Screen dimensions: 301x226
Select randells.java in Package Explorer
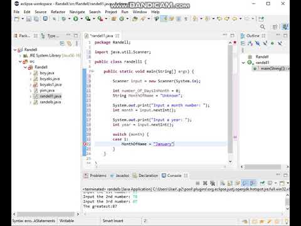click(50, 102)
